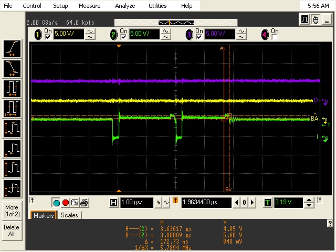Click the 1.9634400 µs position field

click(206, 203)
